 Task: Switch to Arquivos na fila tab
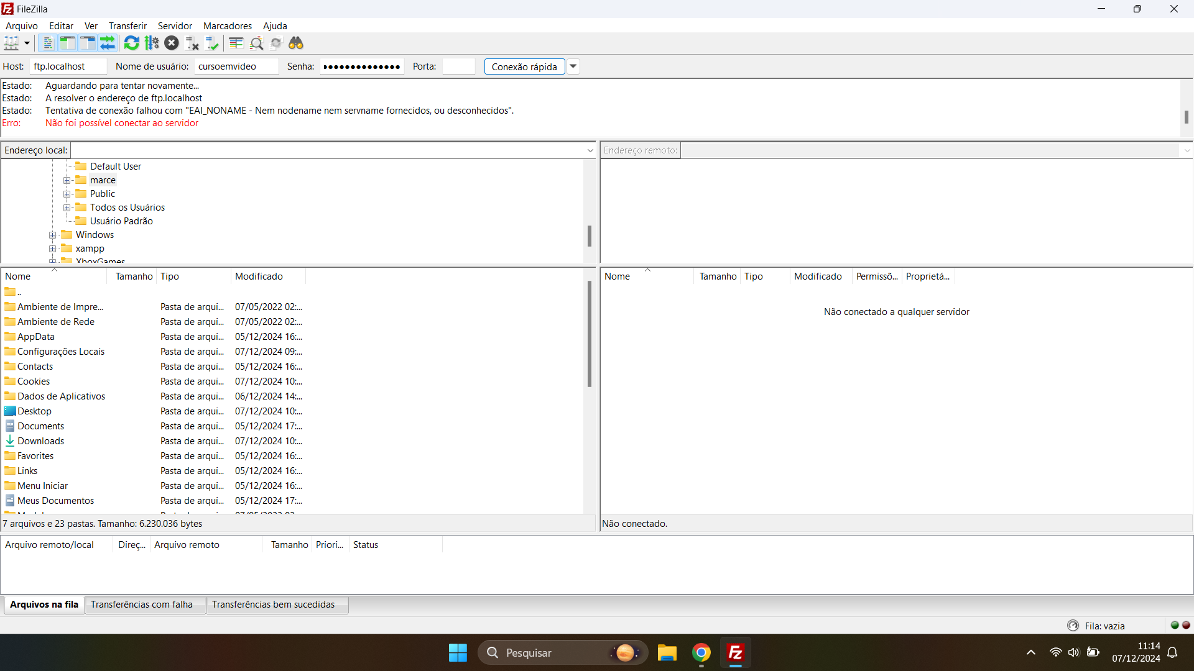pos(44,605)
